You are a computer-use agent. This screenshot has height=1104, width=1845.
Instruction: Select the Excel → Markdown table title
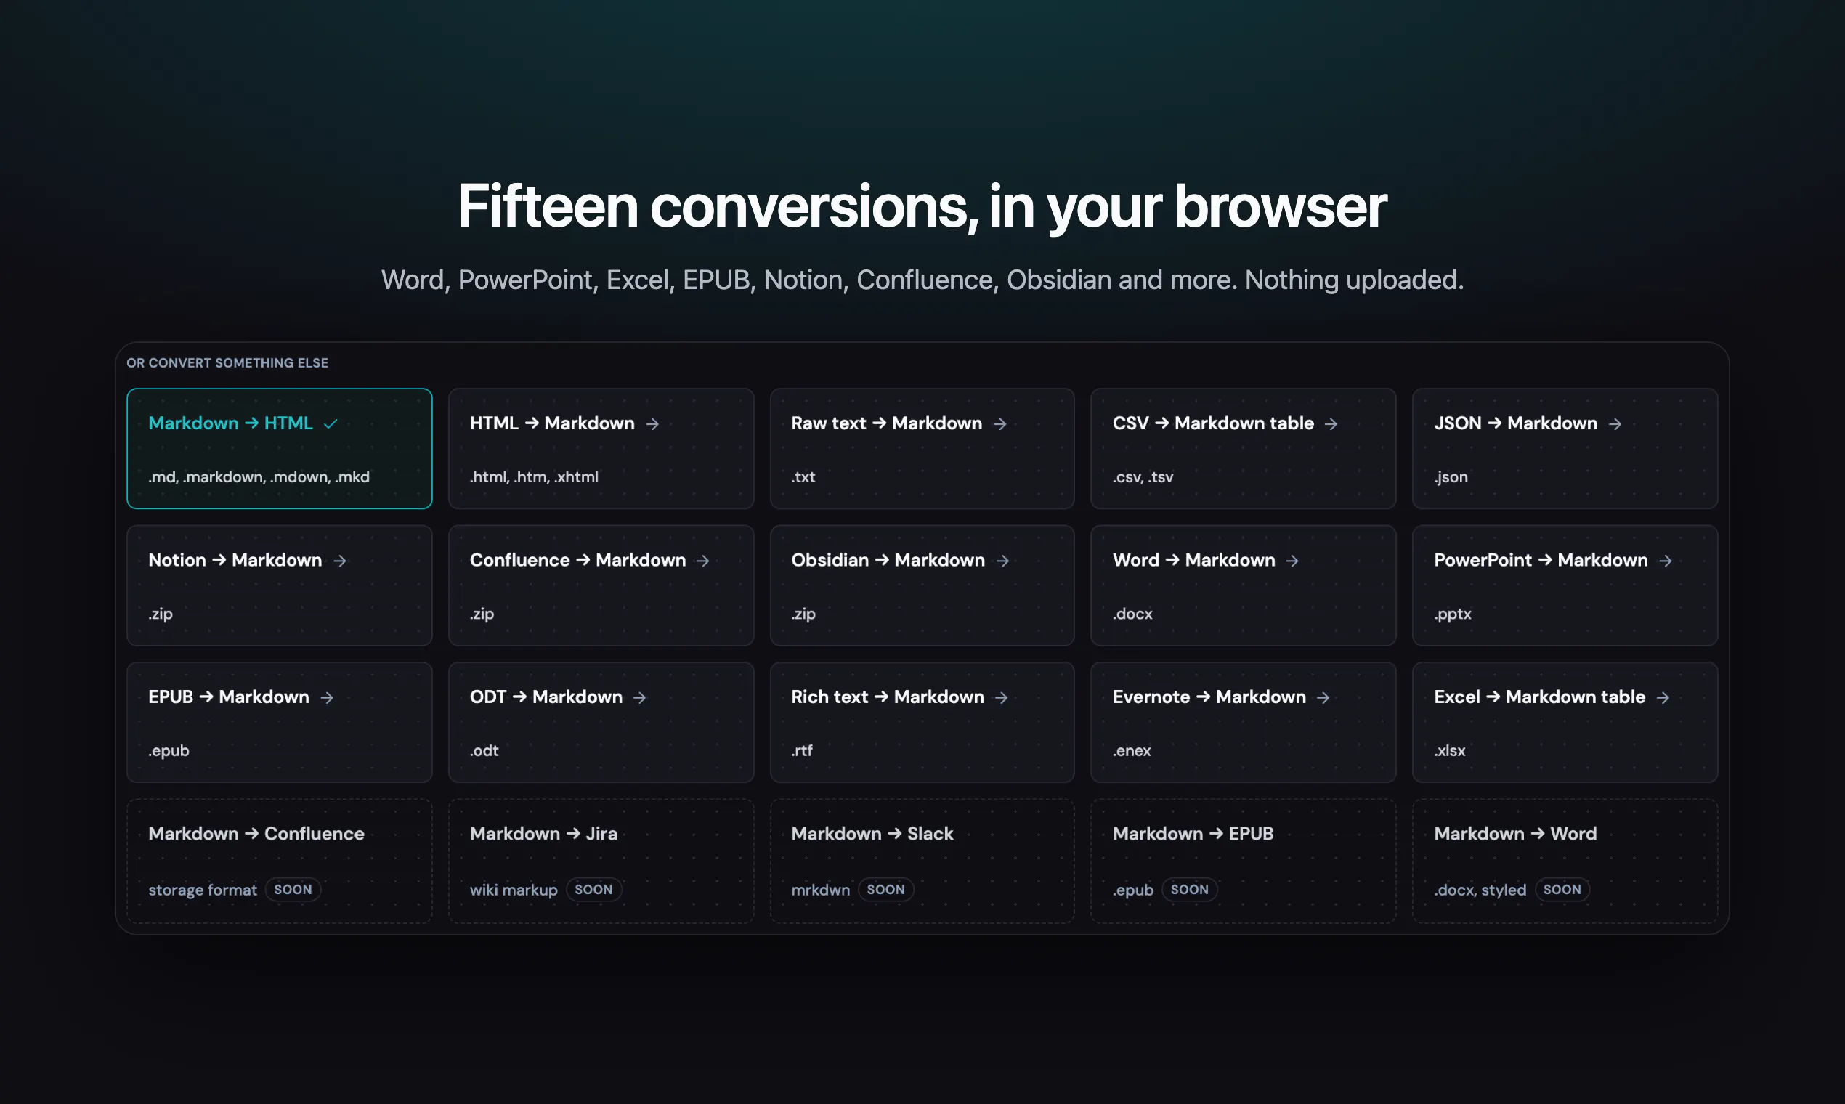click(1539, 697)
